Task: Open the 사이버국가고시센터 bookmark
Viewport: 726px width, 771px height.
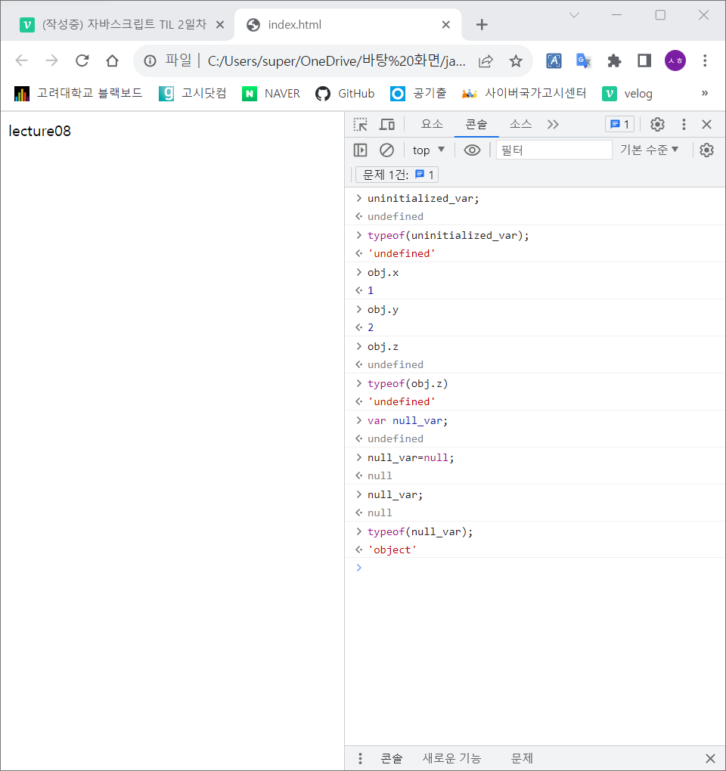Action: pos(524,93)
